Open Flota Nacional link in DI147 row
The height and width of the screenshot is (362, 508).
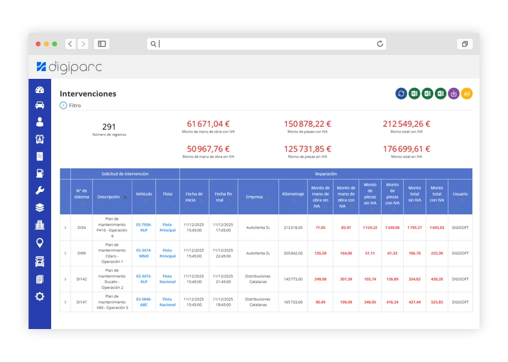tap(168, 302)
